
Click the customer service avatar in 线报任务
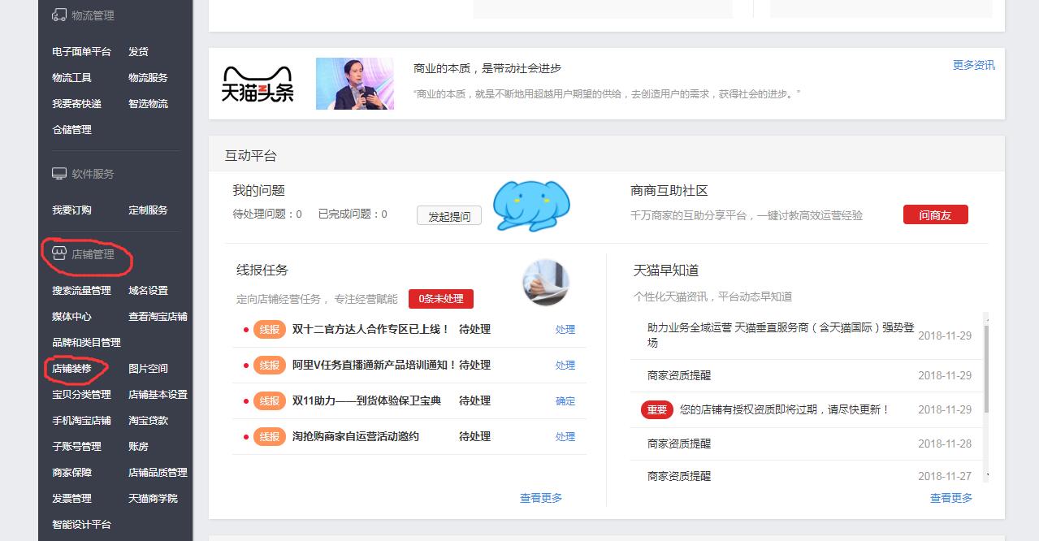(x=546, y=283)
